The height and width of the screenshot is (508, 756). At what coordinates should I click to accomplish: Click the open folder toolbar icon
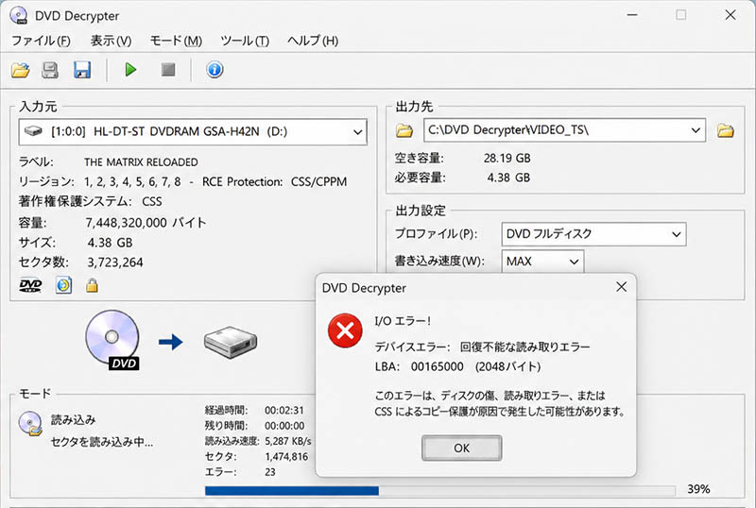(x=20, y=71)
